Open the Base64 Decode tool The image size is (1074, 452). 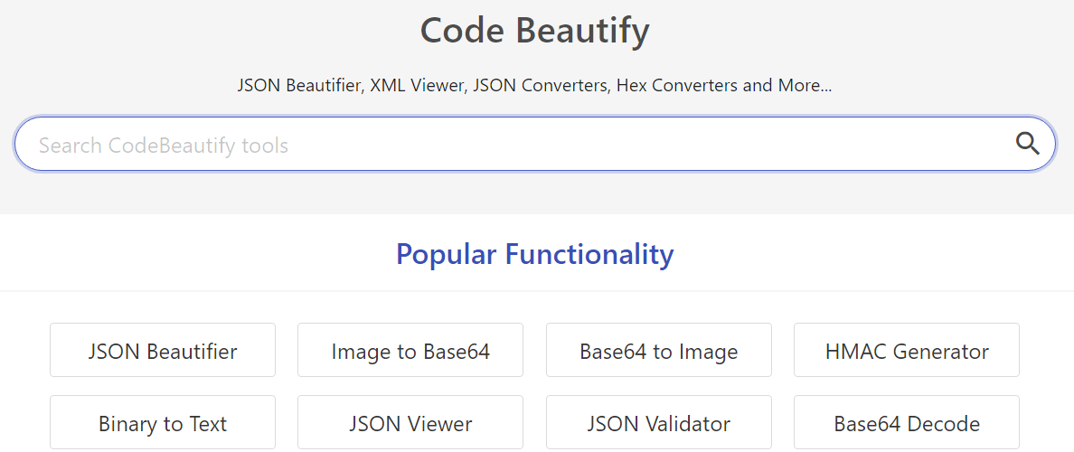[907, 423]
